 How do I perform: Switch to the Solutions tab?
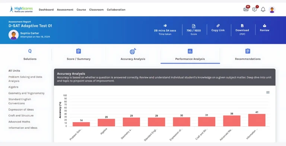pyautogui.click(x=30, y=54)
